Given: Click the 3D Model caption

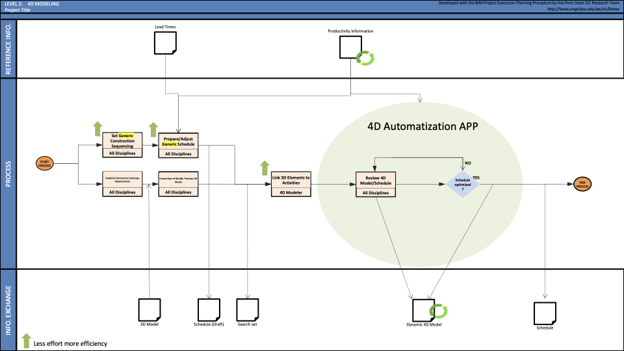Looking at the screenshot, I should pyautogui.click(x=149, y=324).
